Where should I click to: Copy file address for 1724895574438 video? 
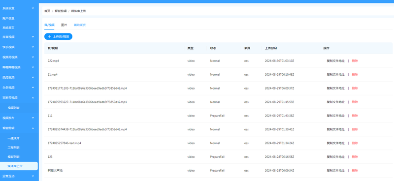pyautogui.click(x=336, y=129)
